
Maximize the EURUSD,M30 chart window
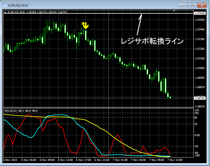coord(192,5)
